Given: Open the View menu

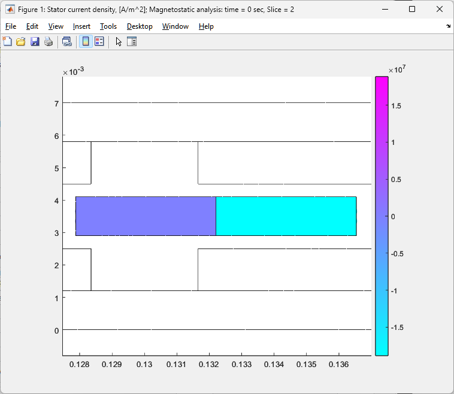Looking at the screenshot, I should click(56, 26).
